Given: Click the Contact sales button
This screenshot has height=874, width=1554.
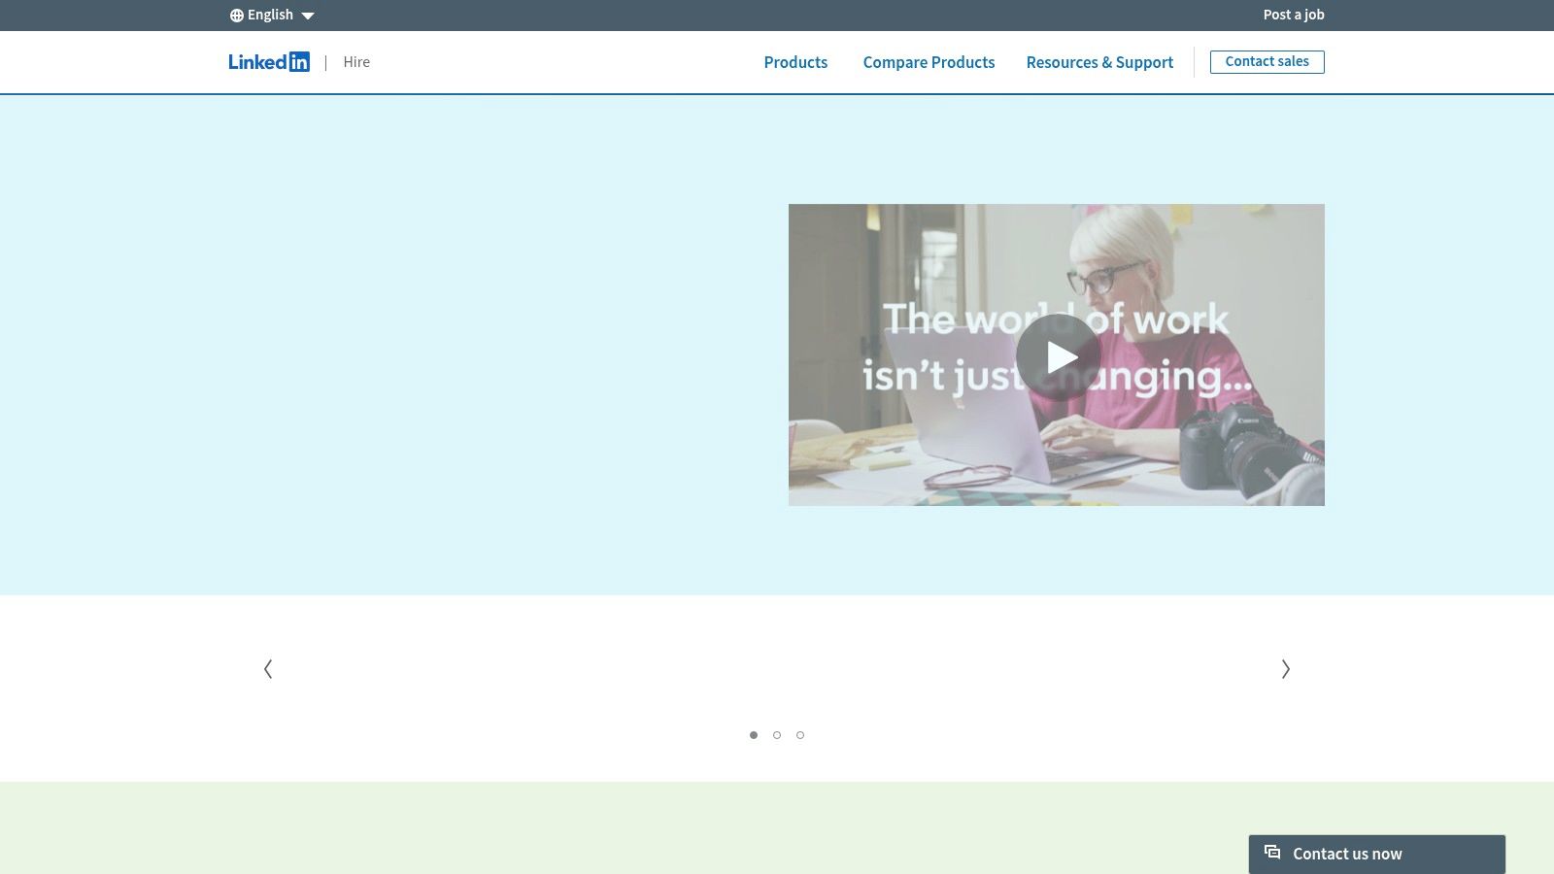Looking at the screenshot, I should [1267, 61].
